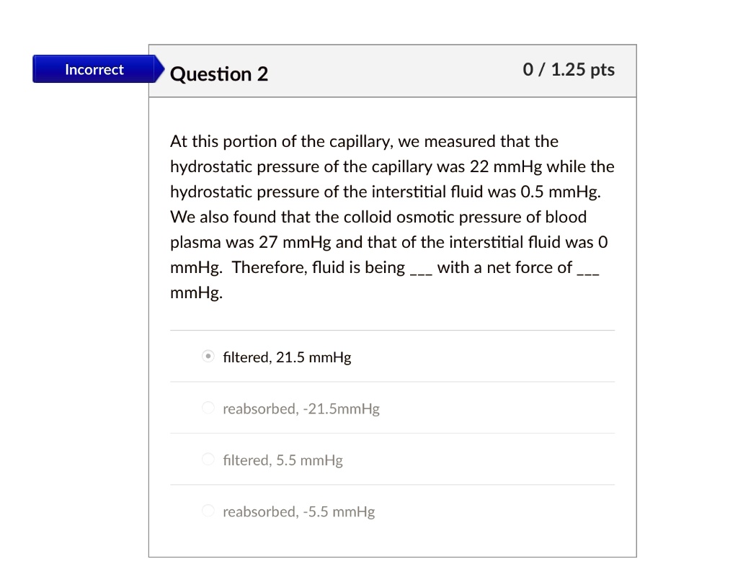
Task: Click the bottom border of the question card
Action: click(x=393, y=557)
